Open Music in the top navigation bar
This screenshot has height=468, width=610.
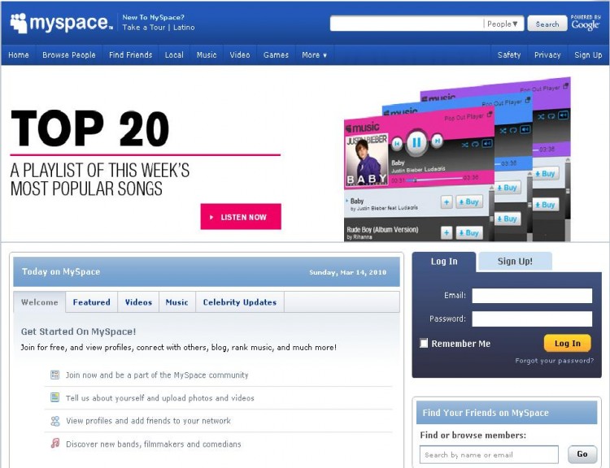click(207, 55)
